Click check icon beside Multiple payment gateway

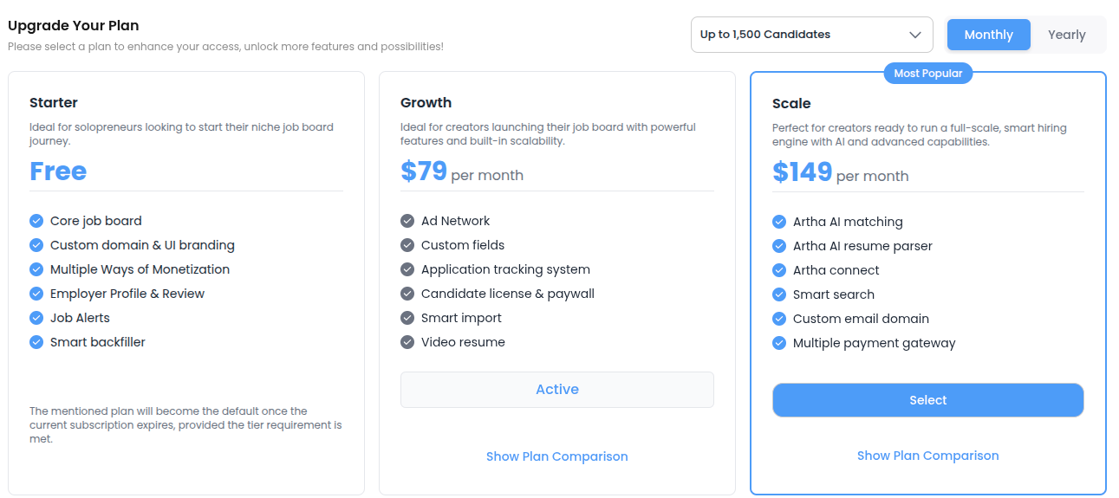pyautogui.click(x=779, y=343)
